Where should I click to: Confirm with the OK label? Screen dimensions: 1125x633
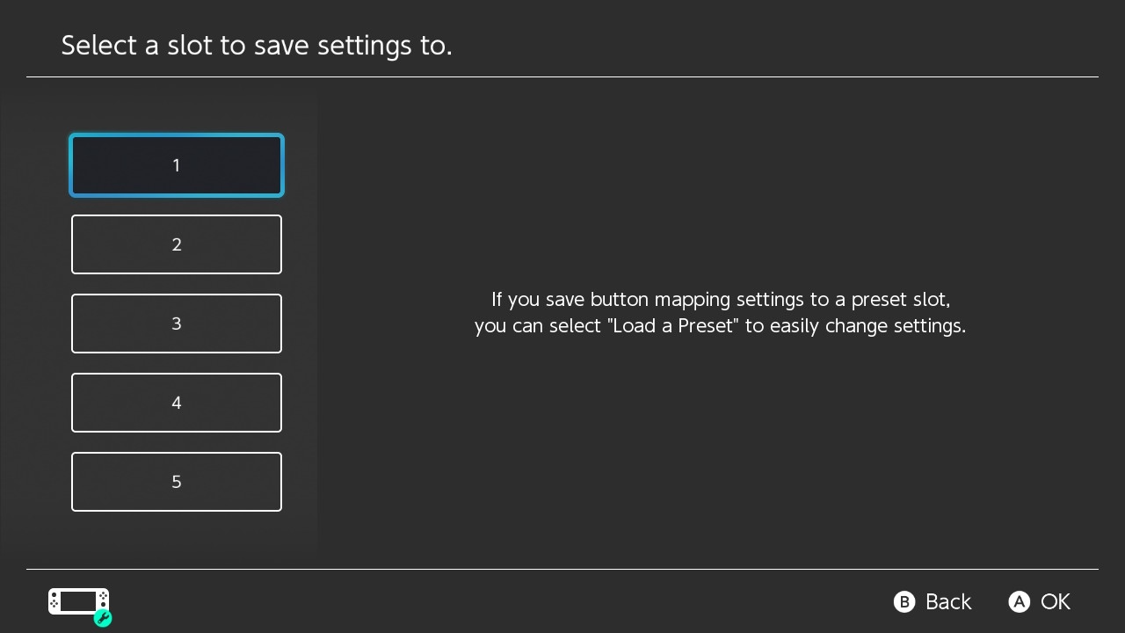(x=1056, y=601)
